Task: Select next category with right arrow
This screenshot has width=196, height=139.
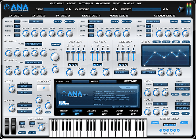Action: click(x=116, y=9)
